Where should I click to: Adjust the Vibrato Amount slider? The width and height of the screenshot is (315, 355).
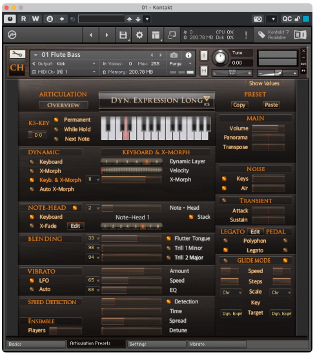132,271
